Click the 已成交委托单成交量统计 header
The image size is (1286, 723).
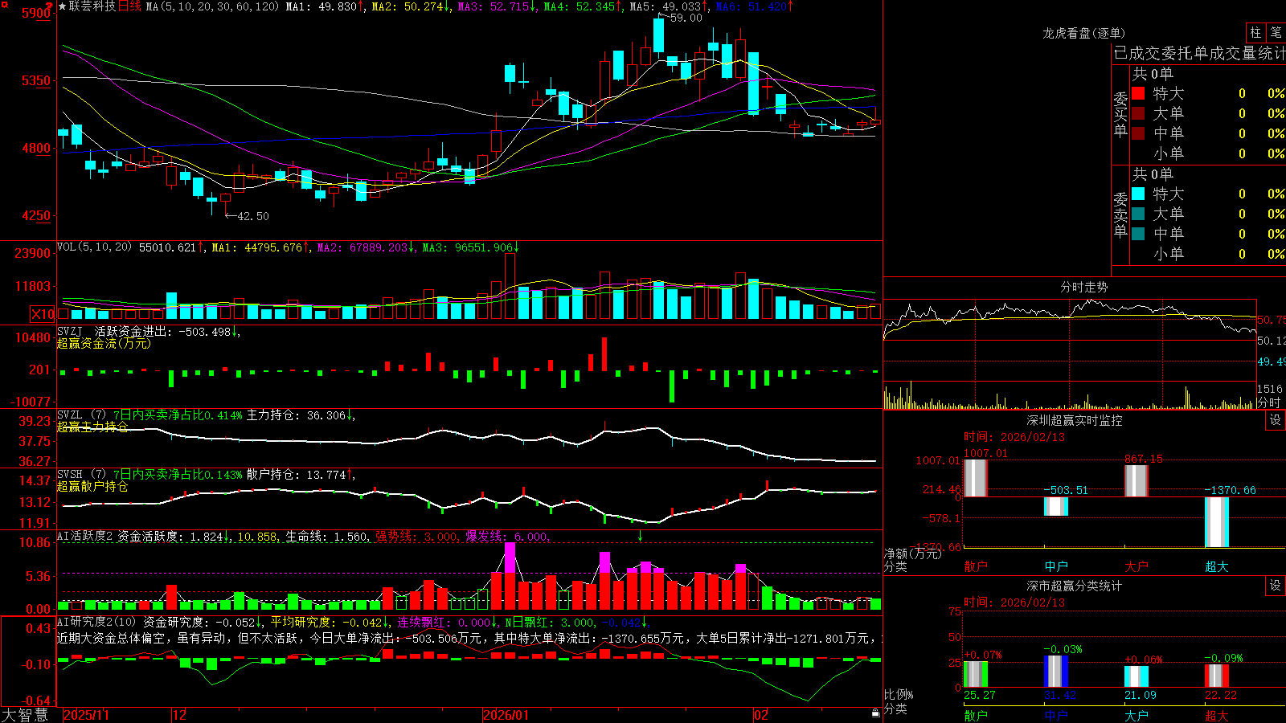(x=1199, y=53)
